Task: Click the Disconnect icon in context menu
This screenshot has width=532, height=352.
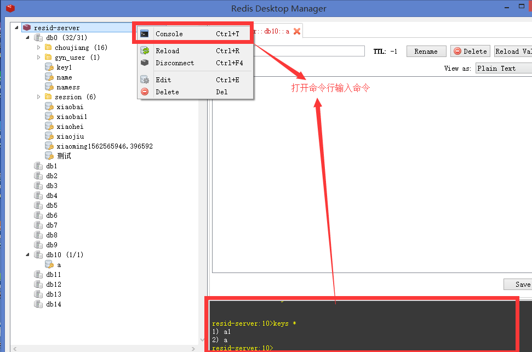Action: point(145,63)
